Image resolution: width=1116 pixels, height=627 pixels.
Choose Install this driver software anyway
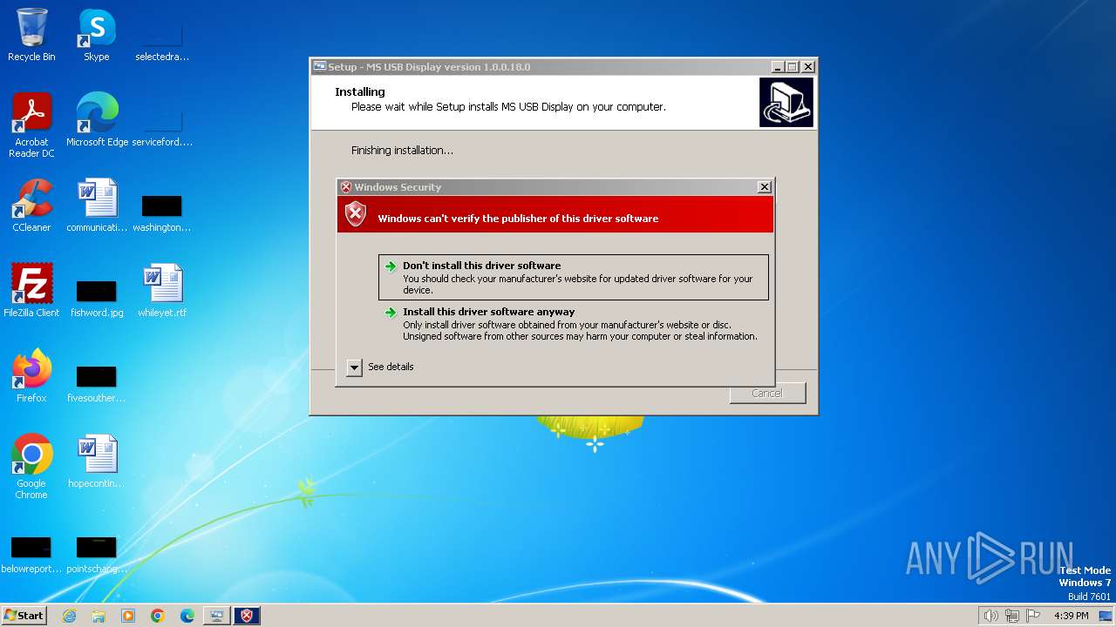[x=574, y=323]
